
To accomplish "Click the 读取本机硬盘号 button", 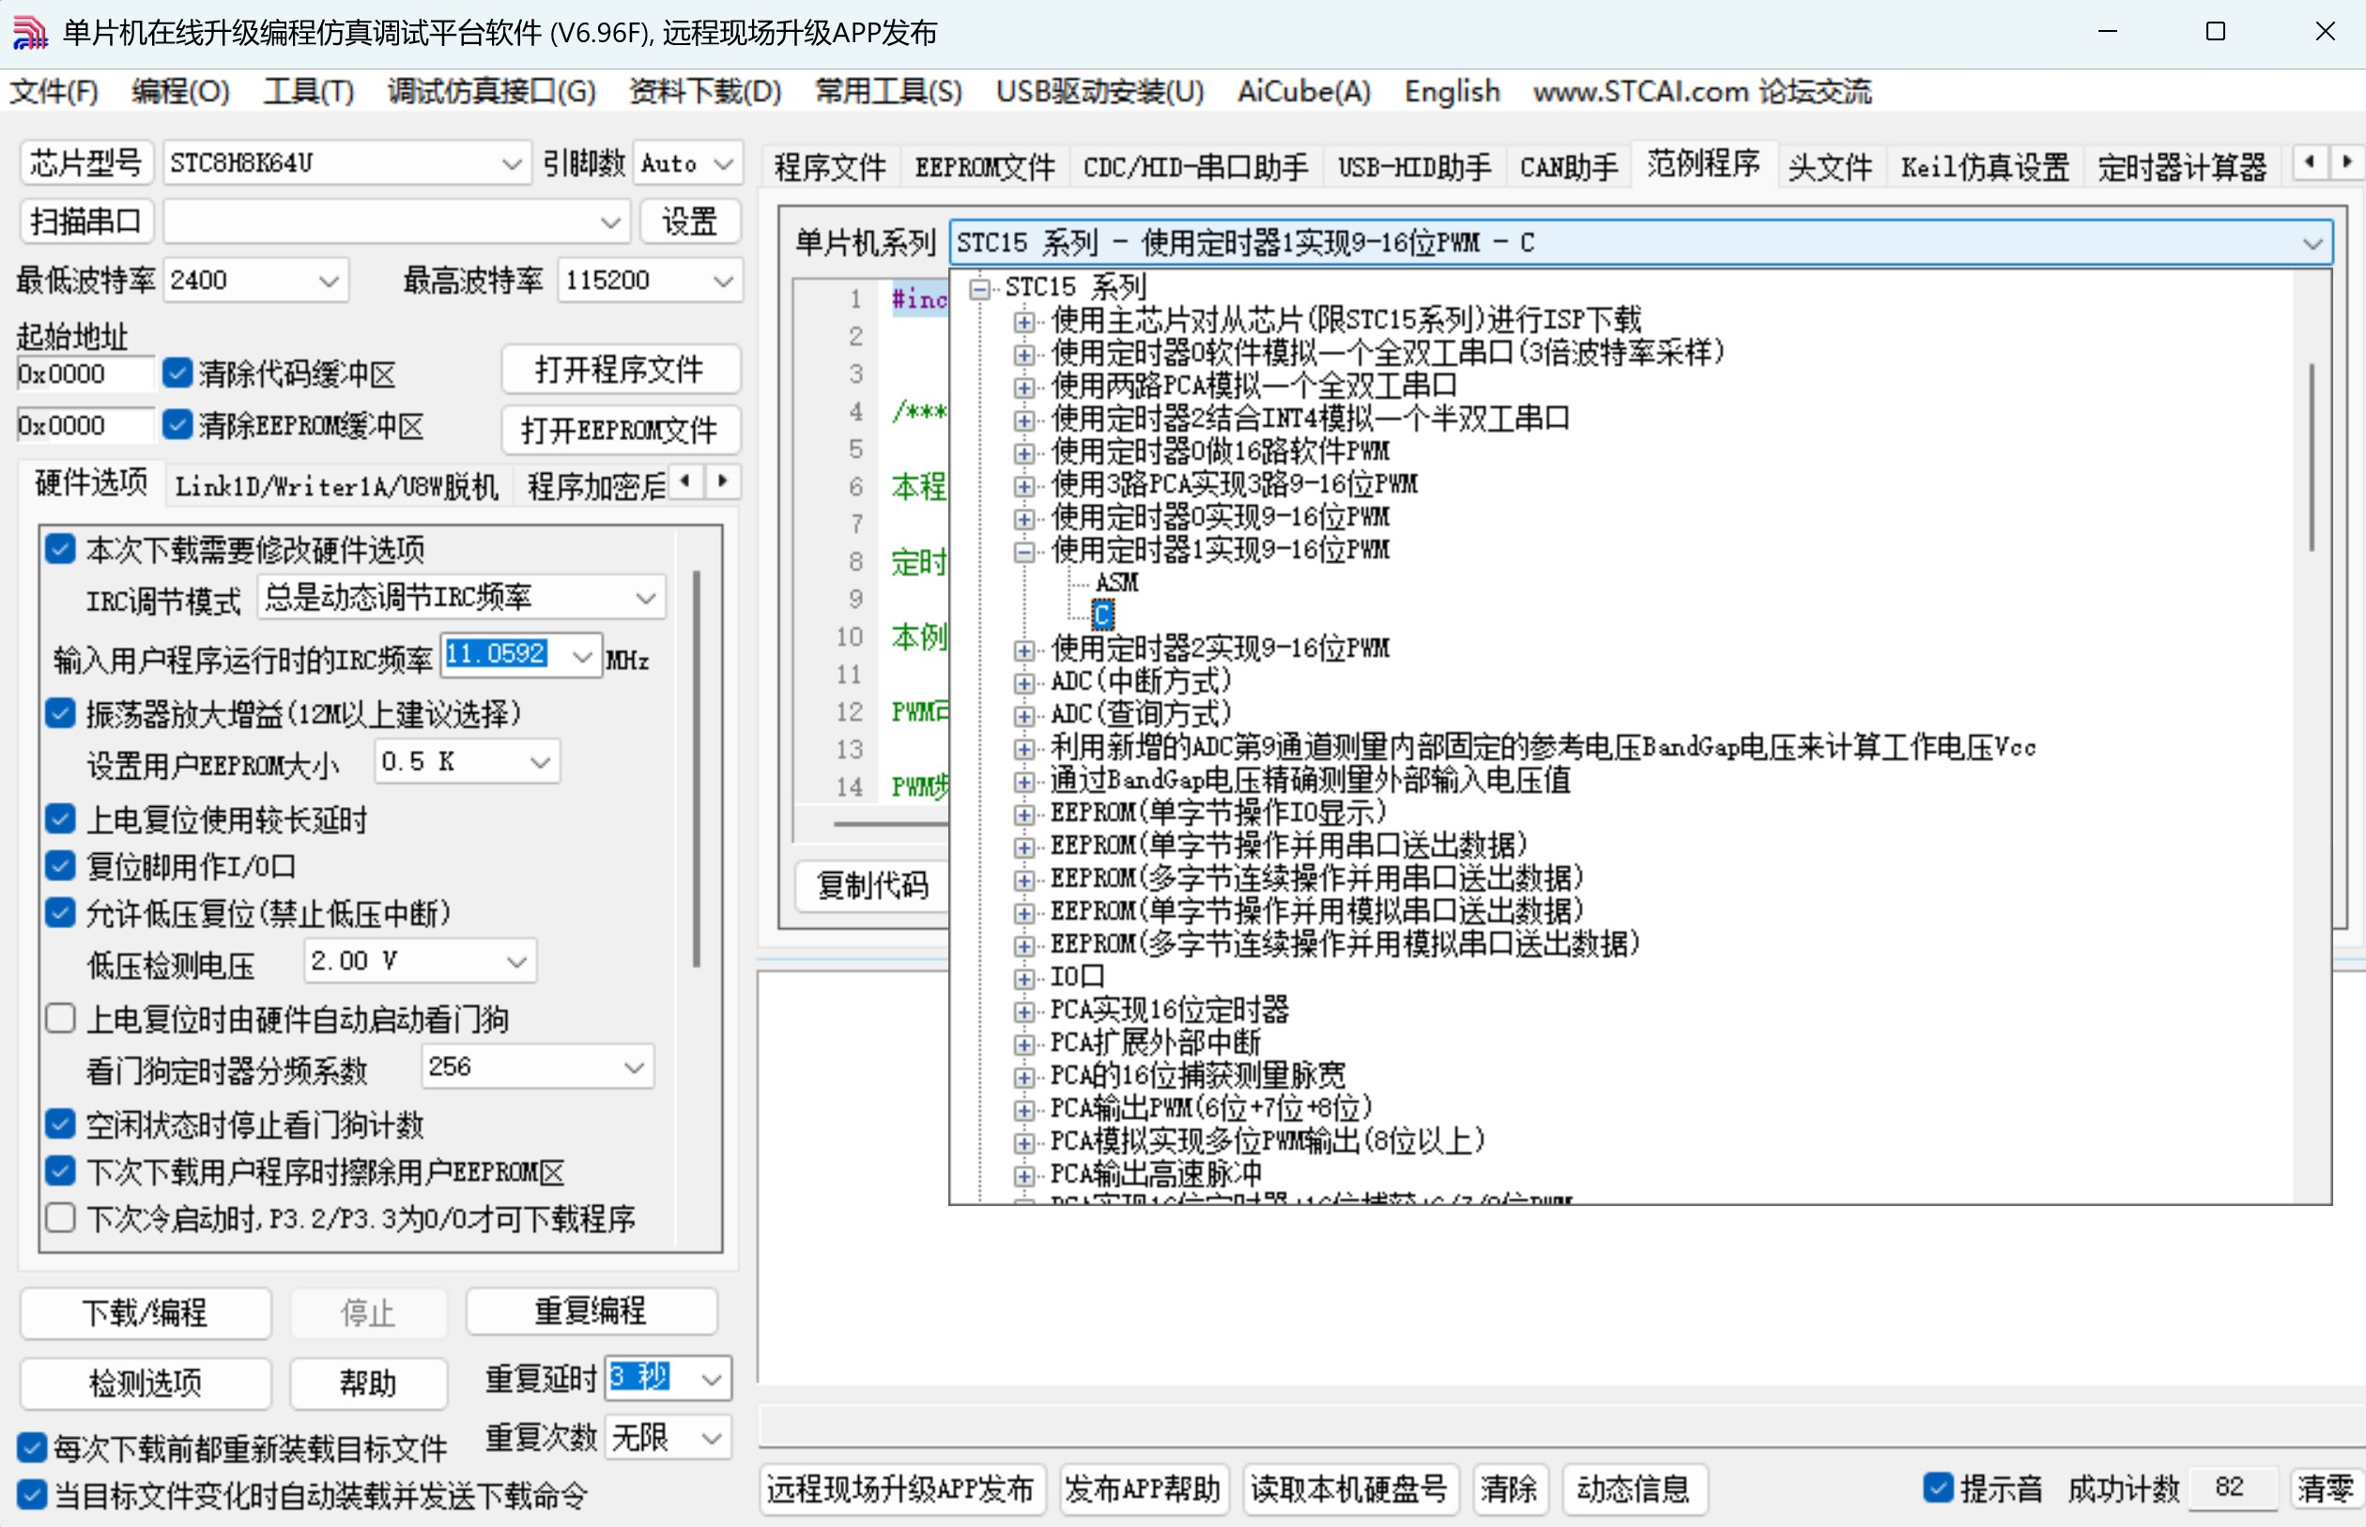I will (1350, 1489).
